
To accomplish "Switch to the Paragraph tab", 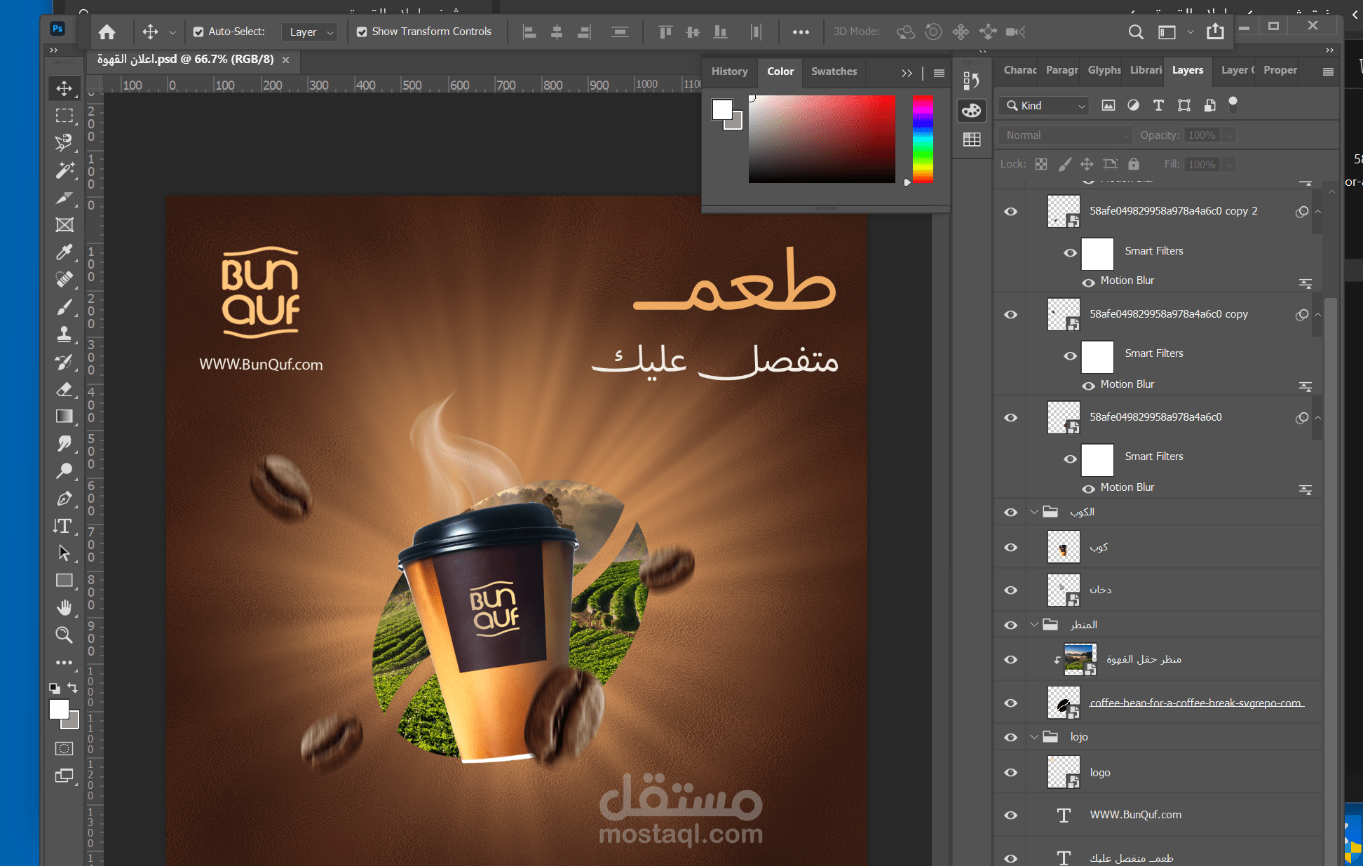I will pos(1062,70).
